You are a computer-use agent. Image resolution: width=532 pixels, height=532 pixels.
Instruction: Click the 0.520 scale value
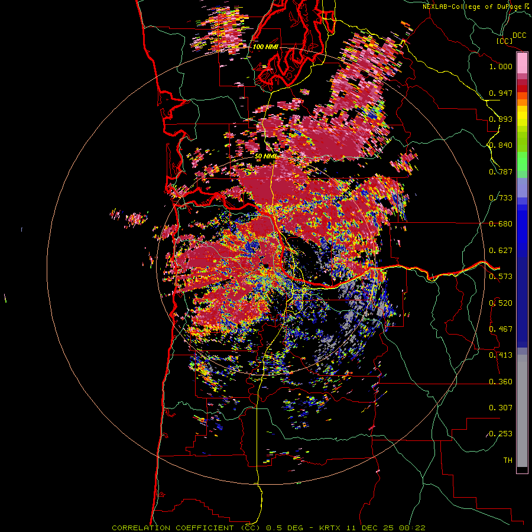501,303
